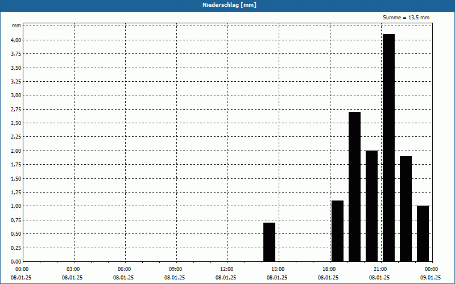
Task: Click the y-axis value 2,50
Action: (x=16, y=123)
